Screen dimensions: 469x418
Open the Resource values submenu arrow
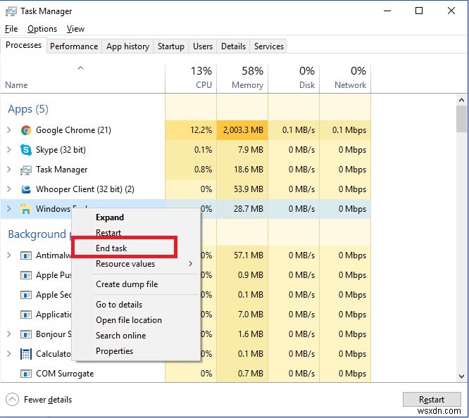[x=191, y=264]
